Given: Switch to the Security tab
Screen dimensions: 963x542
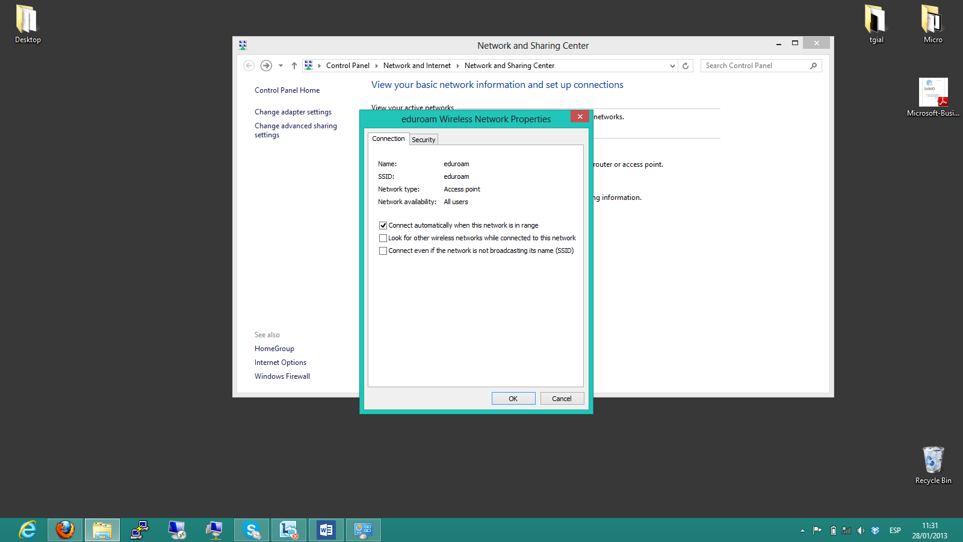Looking at the screenshot, I should pos(423,140).
